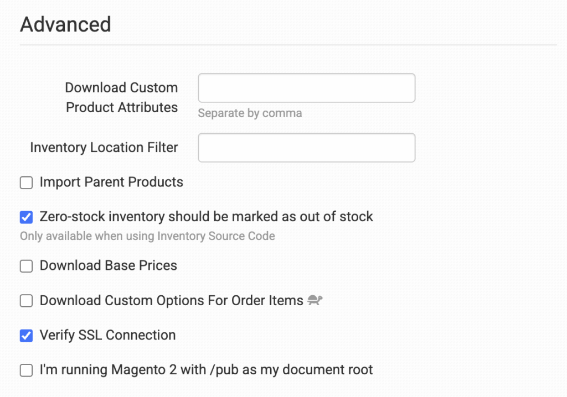
Task: Click into the Inventory Location Filter input
Action: (306, 148)
